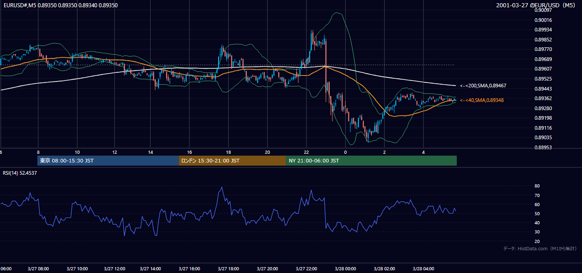This screenshot has height=273, width=582.
Task: Click the 3/27 10:00 bottom time label
Action: tap(77, 269)
